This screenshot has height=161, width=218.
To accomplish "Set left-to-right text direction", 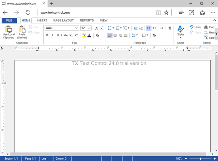I will [x=149, y=28].
